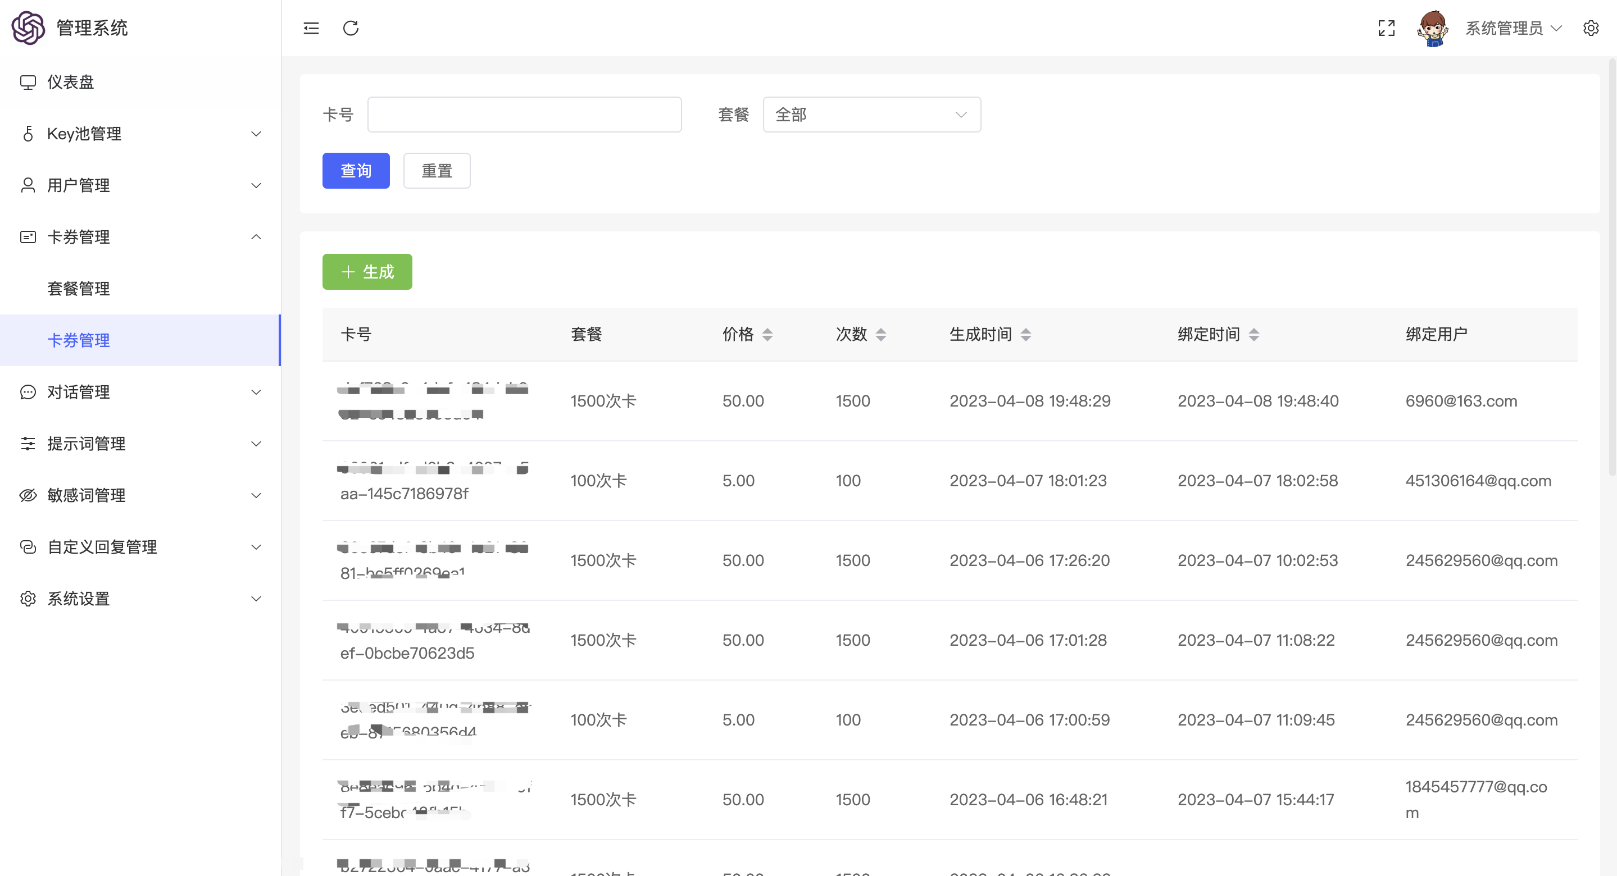Collapse the 卡券管理 submenu chevron
The image size is (1617, 876).
[x=256, y=237]
